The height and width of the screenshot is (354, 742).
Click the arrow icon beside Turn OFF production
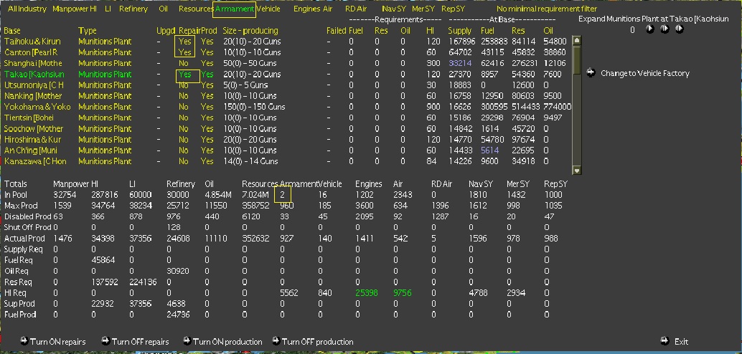[x=276, y=341]
